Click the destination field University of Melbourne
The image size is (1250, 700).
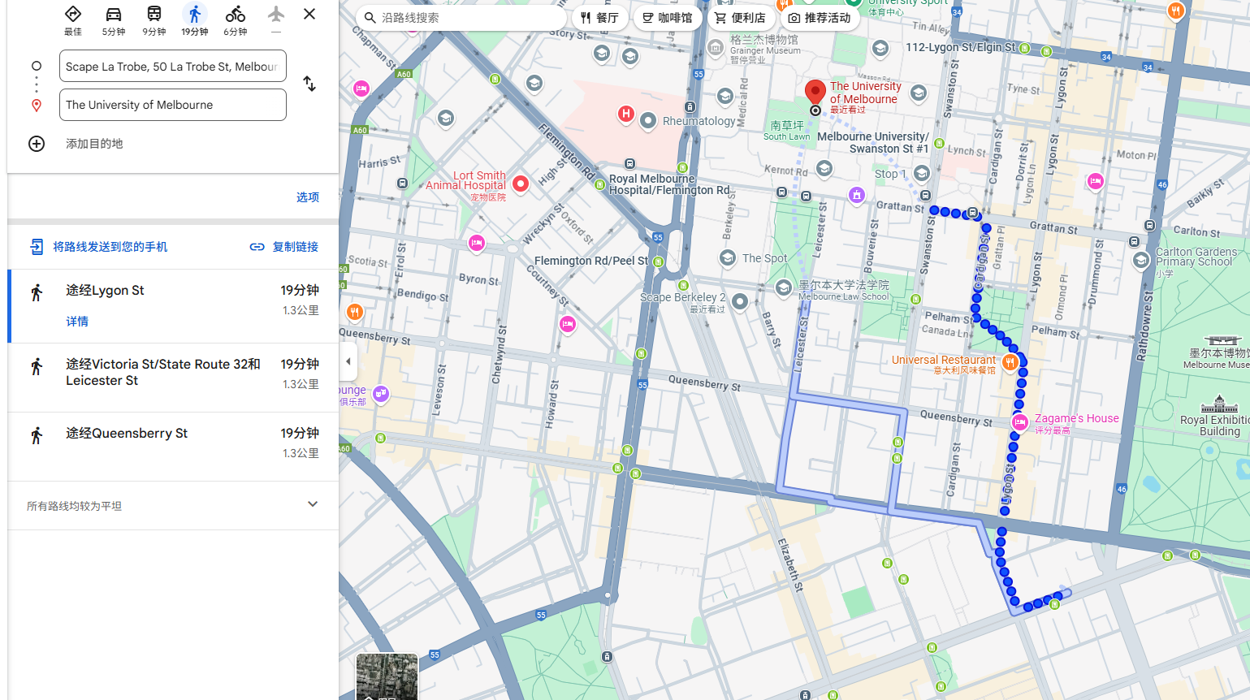pyautogui.click(x=173, y=105)
